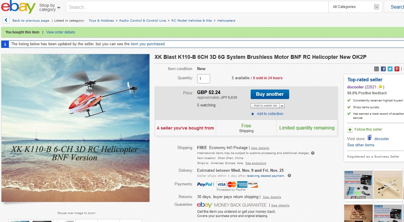Click 'Approximately JPY 6,630' text
The image size is (404, 222).
(x=217, y=98)
